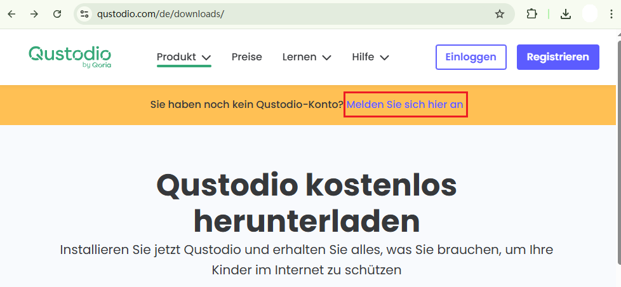
Task: Expand the Lernen dropdown menu
Action: click(307, 57)
